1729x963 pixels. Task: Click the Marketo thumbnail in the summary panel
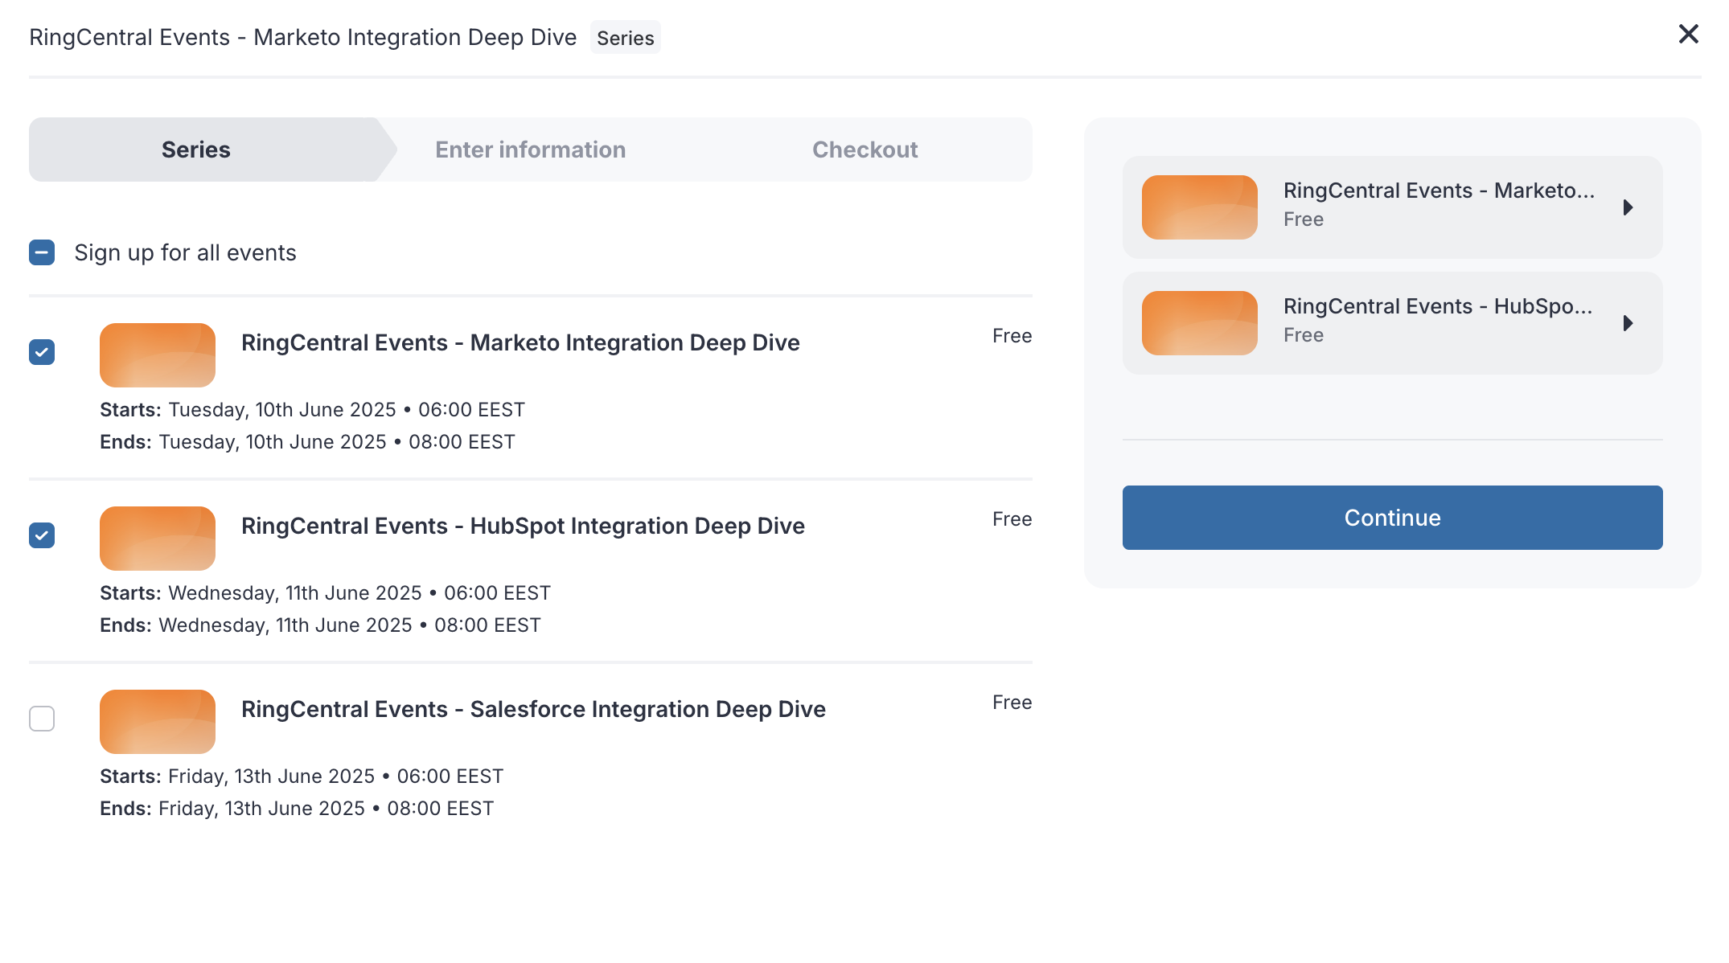[x=1200, y=207]
